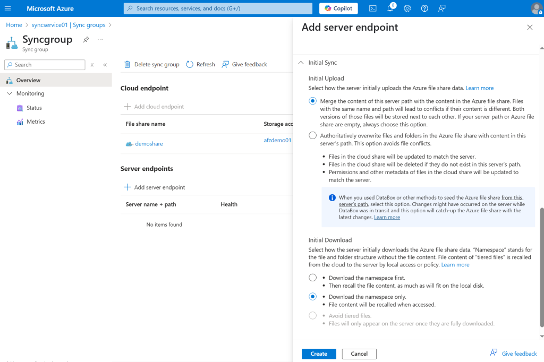
Task: Click Add cloud endpoint
Action: coord(154,107)
